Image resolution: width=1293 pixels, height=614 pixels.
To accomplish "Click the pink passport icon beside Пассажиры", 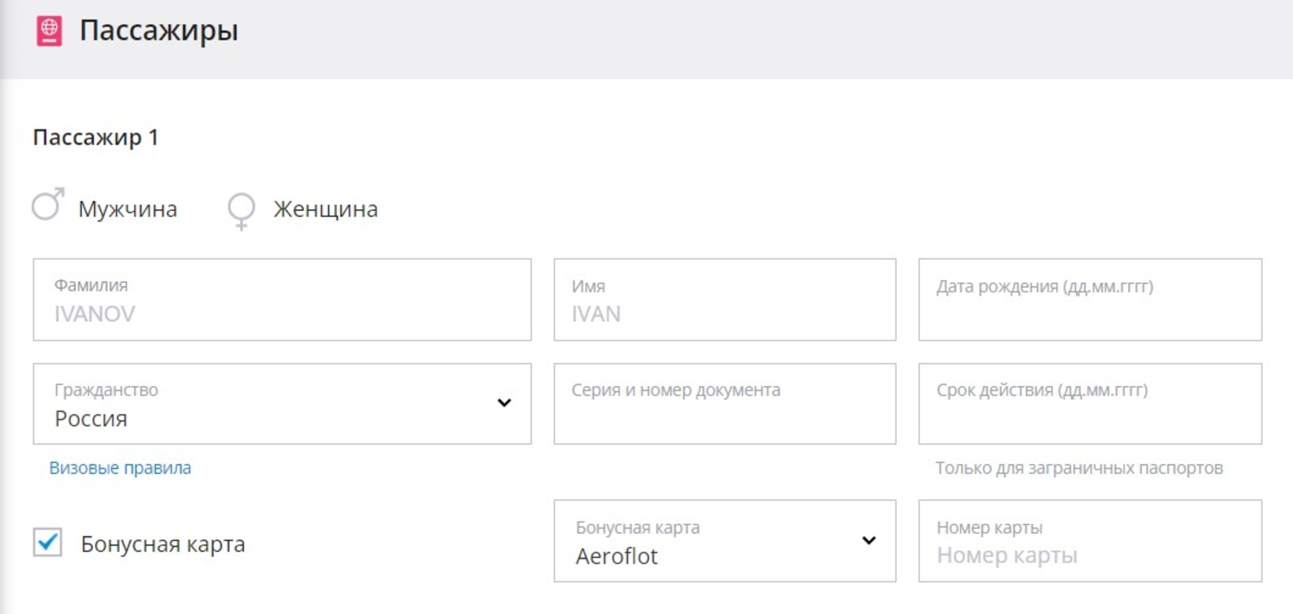I will (x=49, y=31).
